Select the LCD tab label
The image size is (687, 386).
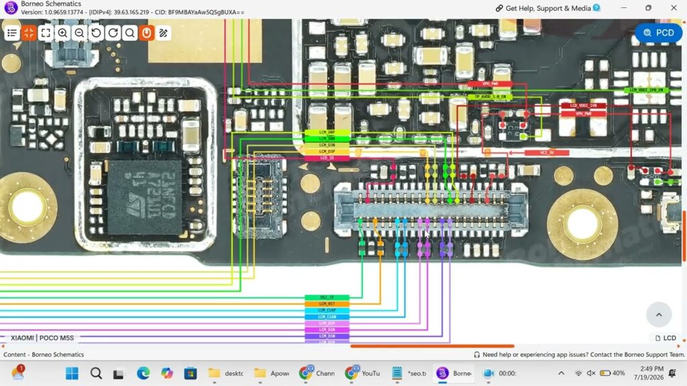[666, 338]
